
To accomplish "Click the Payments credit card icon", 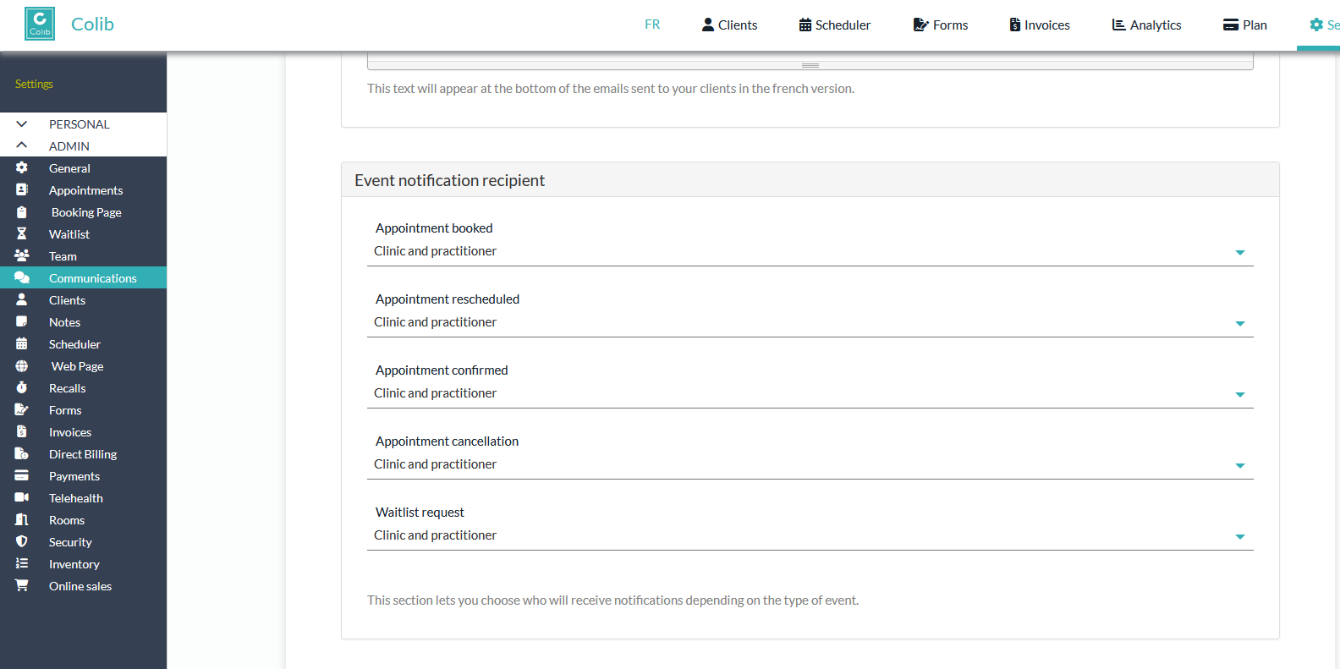I will point(22,475).
